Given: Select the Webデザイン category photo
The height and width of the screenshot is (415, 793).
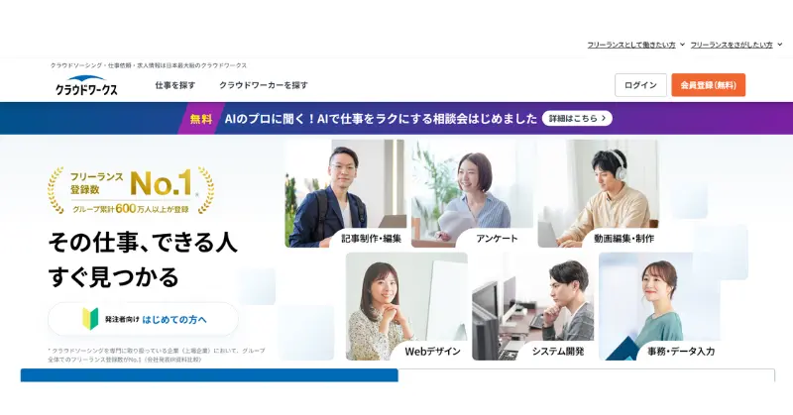Looking at the screenshot, I should click(406, 306).
